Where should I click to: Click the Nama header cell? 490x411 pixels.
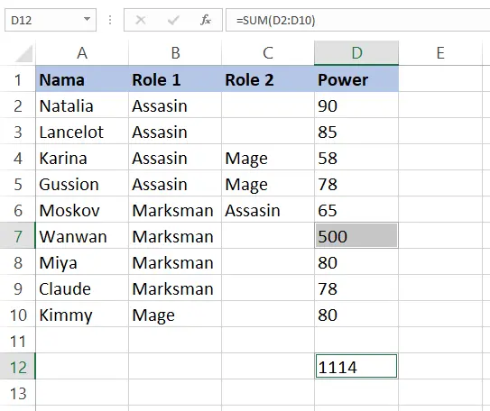pyautogui.click(x=82, y=79)
